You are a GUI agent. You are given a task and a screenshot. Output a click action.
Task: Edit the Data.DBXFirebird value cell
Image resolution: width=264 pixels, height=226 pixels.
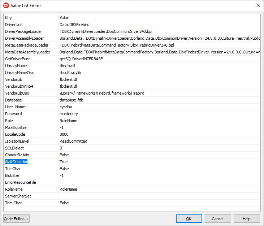(159, 25)
